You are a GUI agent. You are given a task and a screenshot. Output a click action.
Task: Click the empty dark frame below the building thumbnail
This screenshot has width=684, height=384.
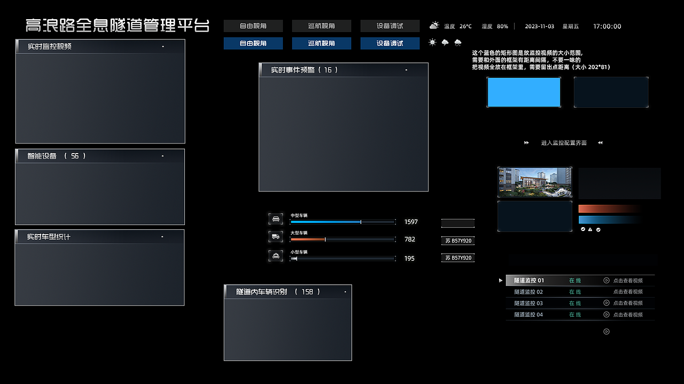535,216
